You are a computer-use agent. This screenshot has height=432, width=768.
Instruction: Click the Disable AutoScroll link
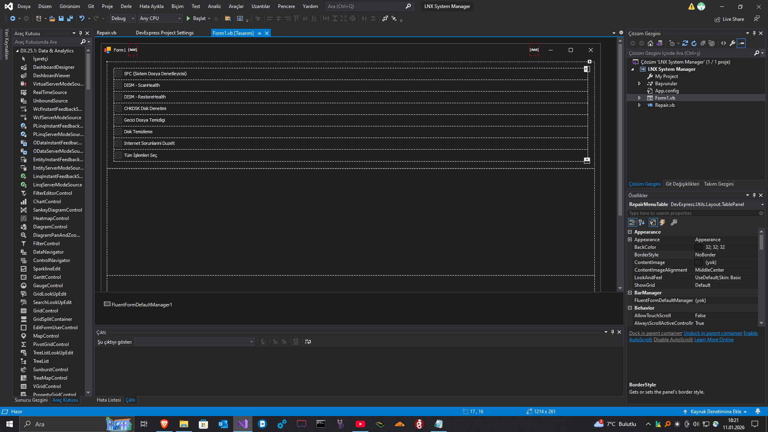point(673,340)
